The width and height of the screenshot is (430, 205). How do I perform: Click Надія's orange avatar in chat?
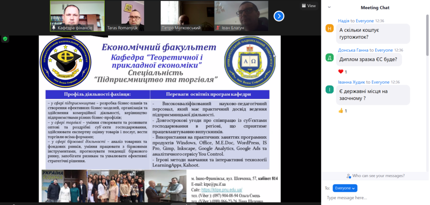point(330,29)
